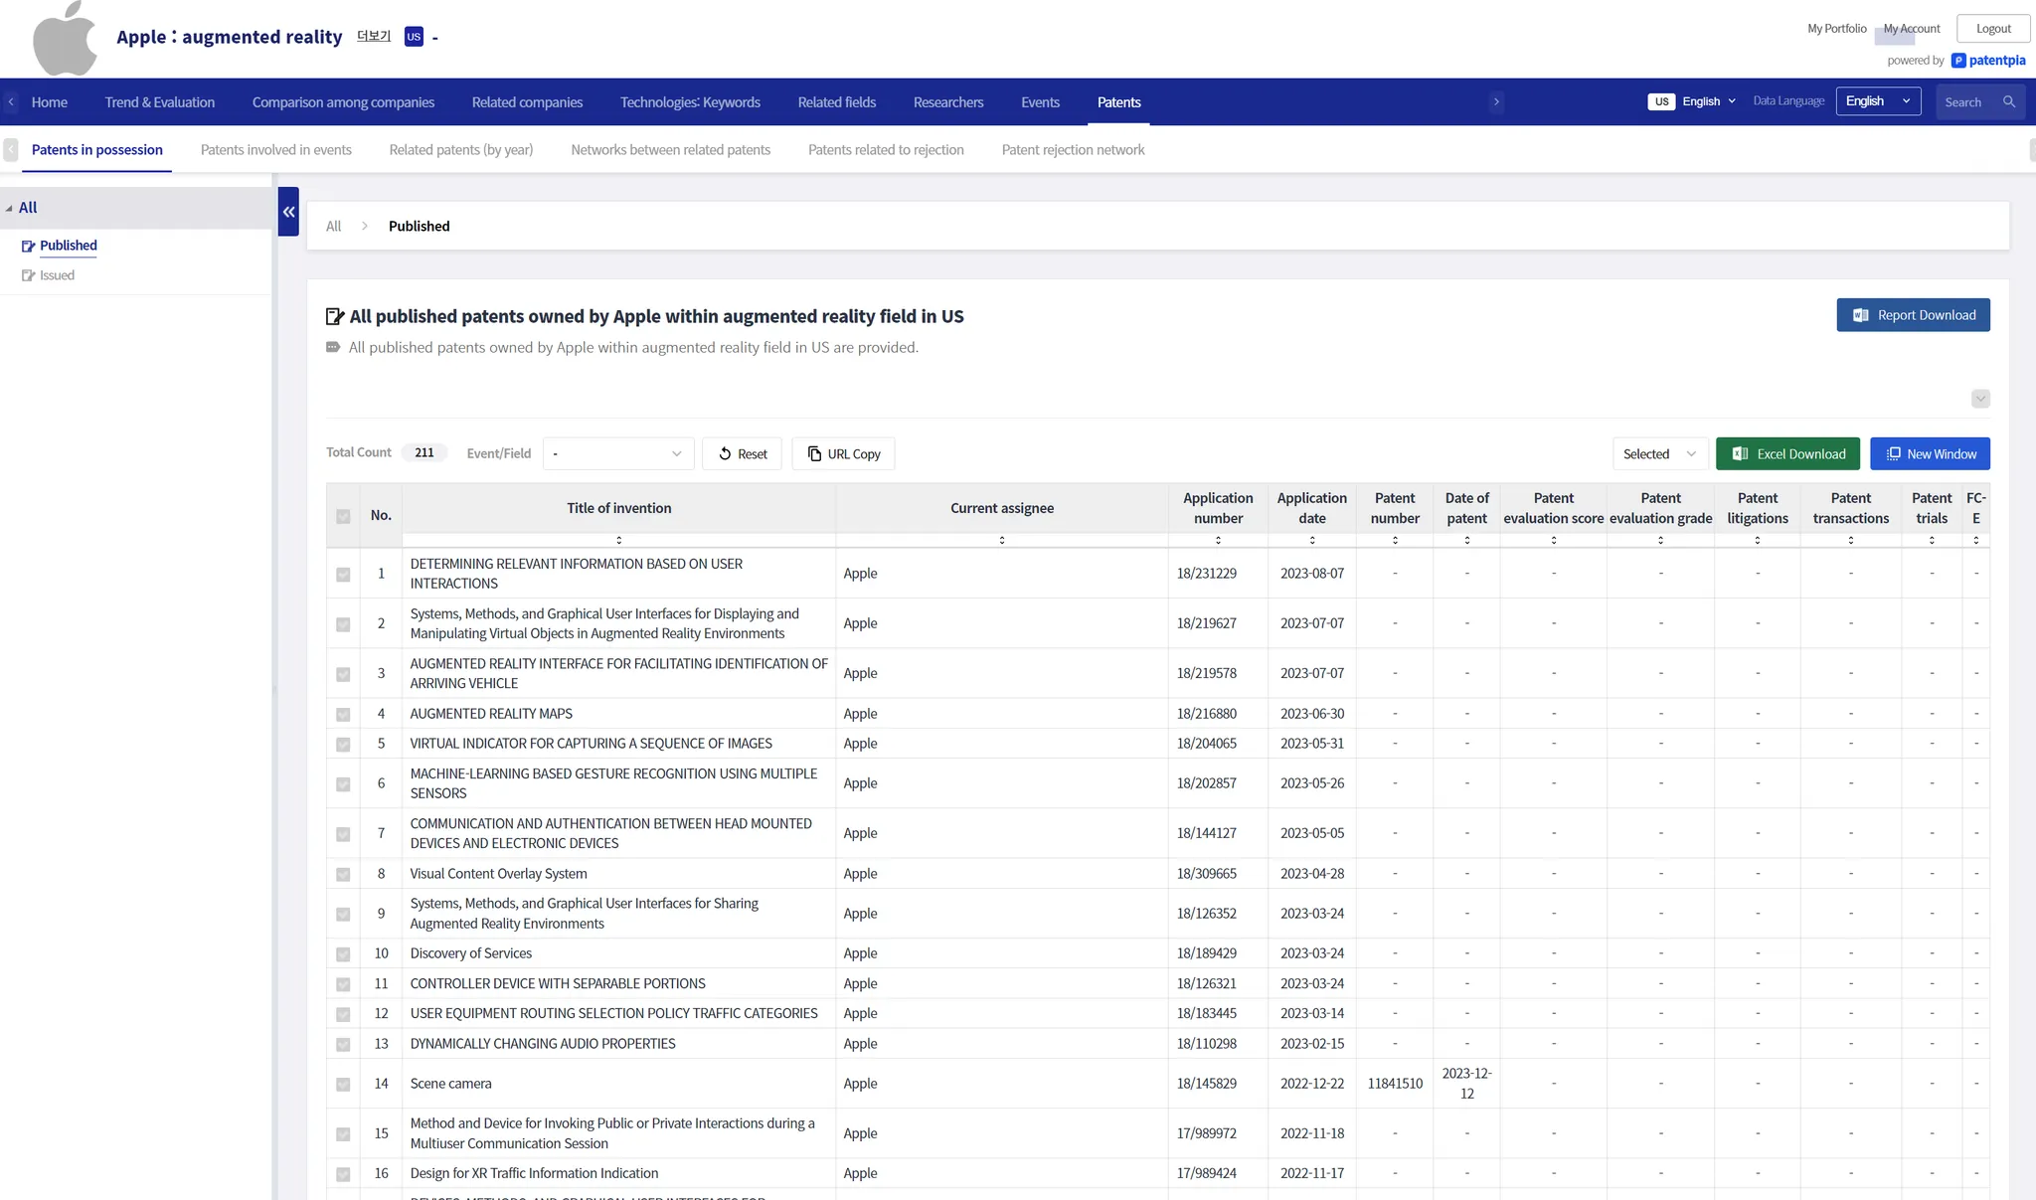Click the Excel Download button
The image size is (2036, 1200).
1787,454
